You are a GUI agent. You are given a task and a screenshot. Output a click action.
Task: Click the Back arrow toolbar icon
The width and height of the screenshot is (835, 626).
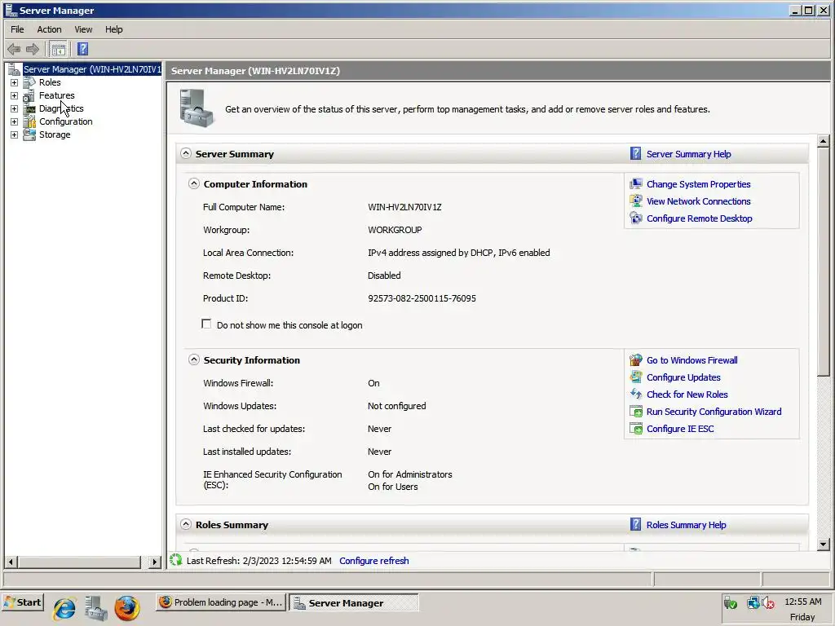pos(14,50)
